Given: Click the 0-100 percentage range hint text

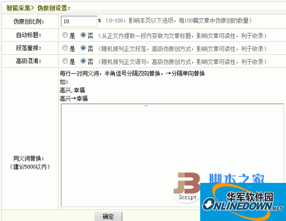Looking at the screenshot, I should tap(178, 20).
